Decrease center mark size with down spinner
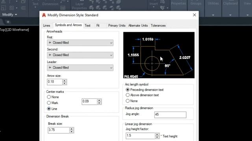252x141 pixels. (99, 103)
